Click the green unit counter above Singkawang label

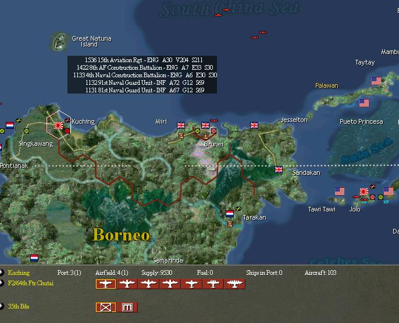(x=26, y=131)
